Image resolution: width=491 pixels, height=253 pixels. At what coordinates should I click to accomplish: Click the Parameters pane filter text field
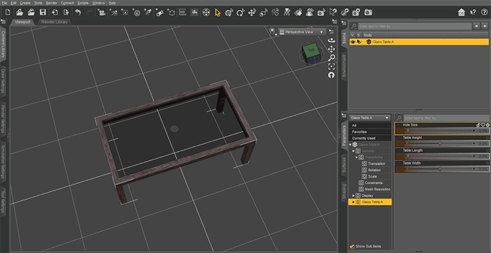pyautogui.click(x=446, y=118)
